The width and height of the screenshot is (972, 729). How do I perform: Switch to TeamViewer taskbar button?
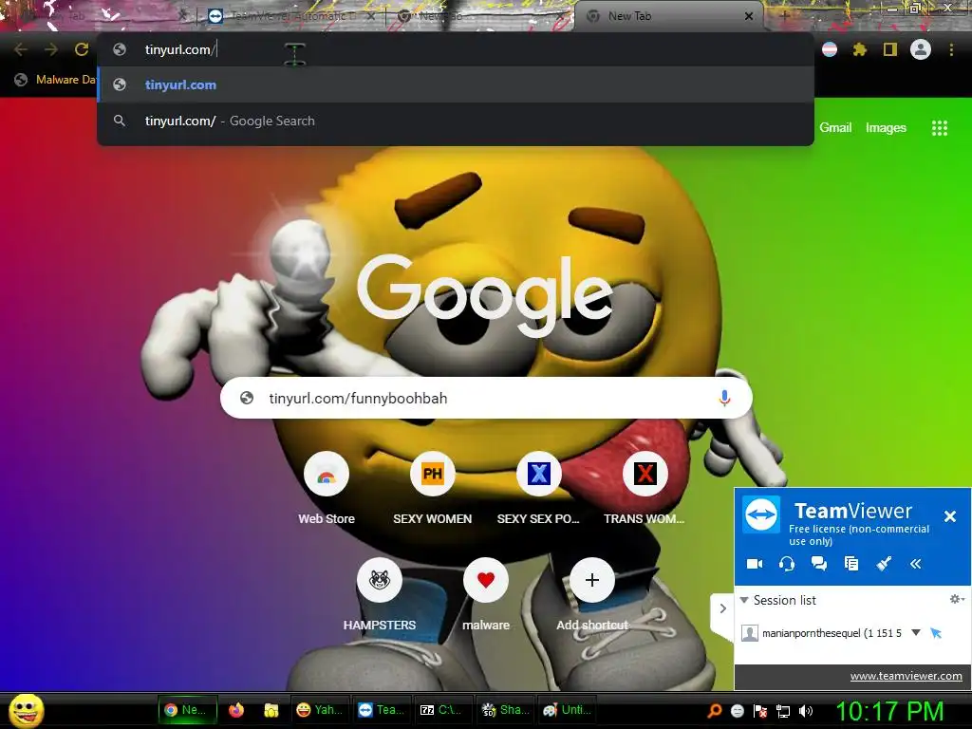tap(382, 710)
